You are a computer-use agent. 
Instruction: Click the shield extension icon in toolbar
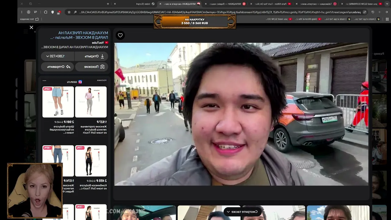tap(53, 12)
